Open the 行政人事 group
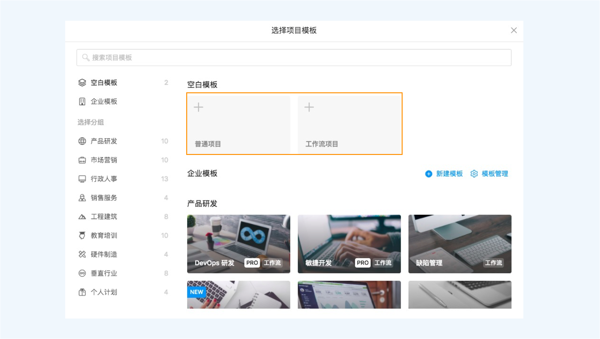 [x=123, y=179]
